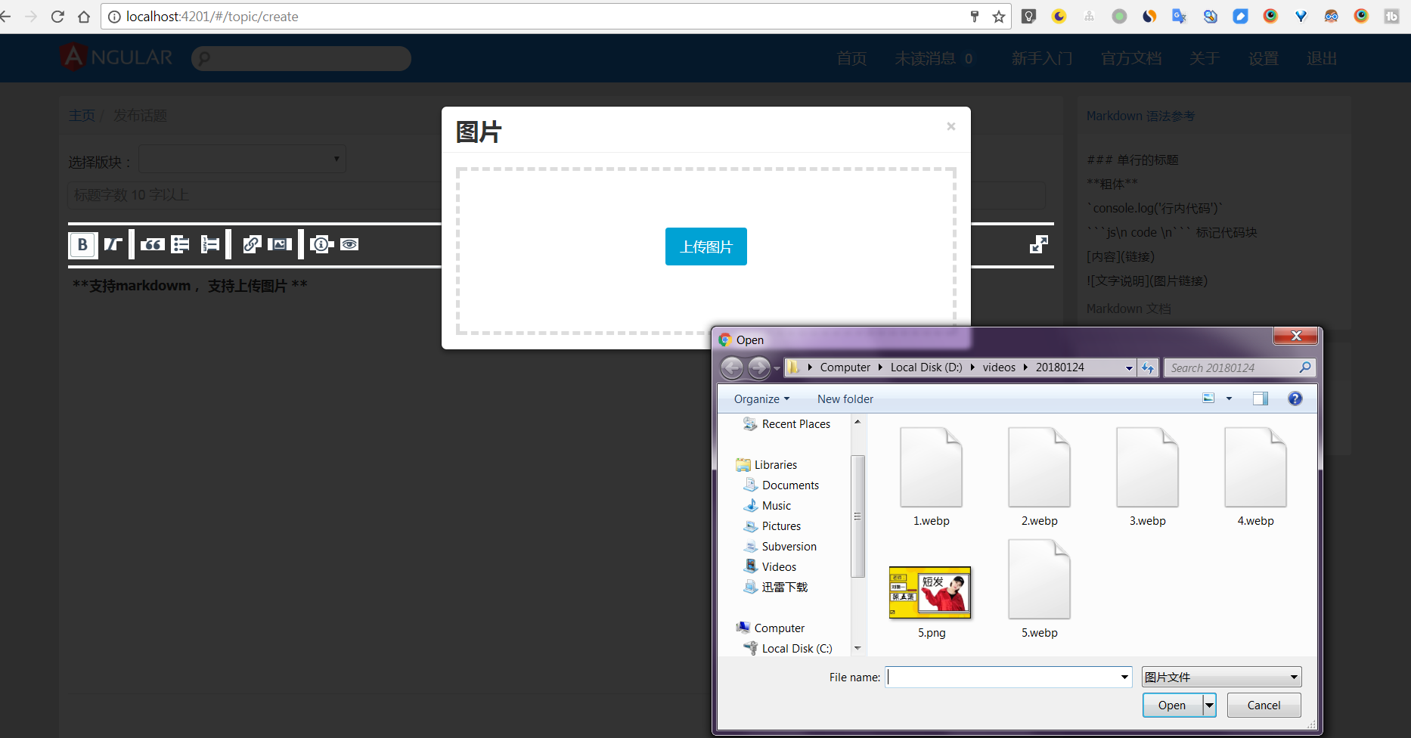Select Computer in navigation pane
1411x738 pixels.
(771, 628)
